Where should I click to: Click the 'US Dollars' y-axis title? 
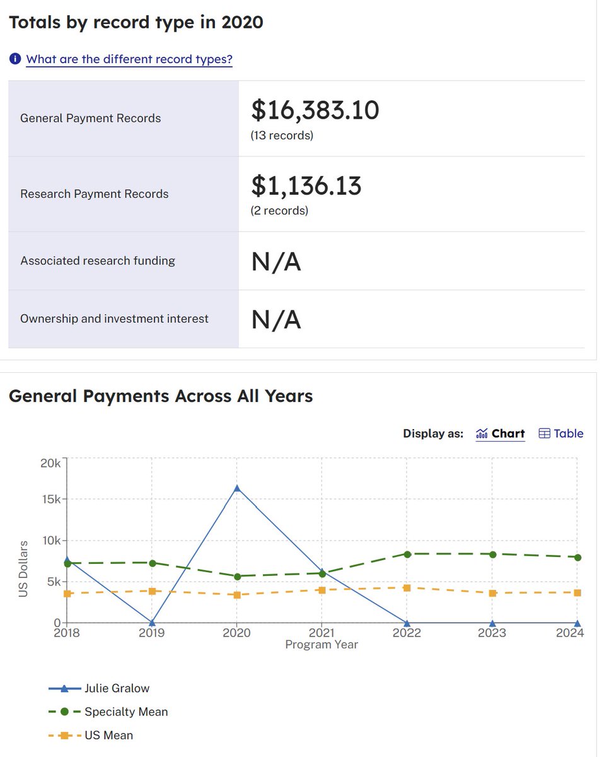click(x=23, y=568)
